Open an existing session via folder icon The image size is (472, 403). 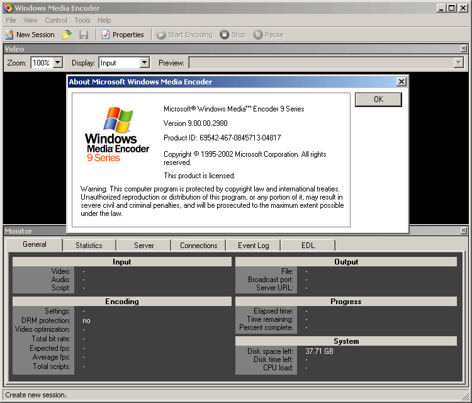[67, 35]
